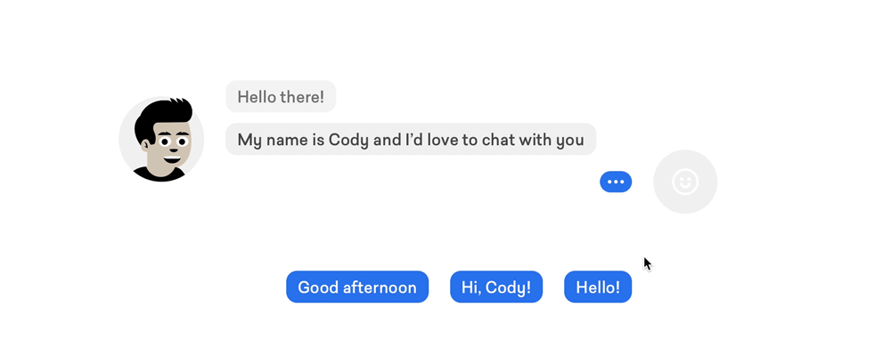Pick the middle blue reply option
This screenshot has width=891, height=356.
496,287
